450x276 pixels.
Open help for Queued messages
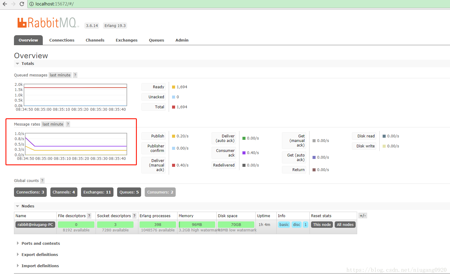75,75
